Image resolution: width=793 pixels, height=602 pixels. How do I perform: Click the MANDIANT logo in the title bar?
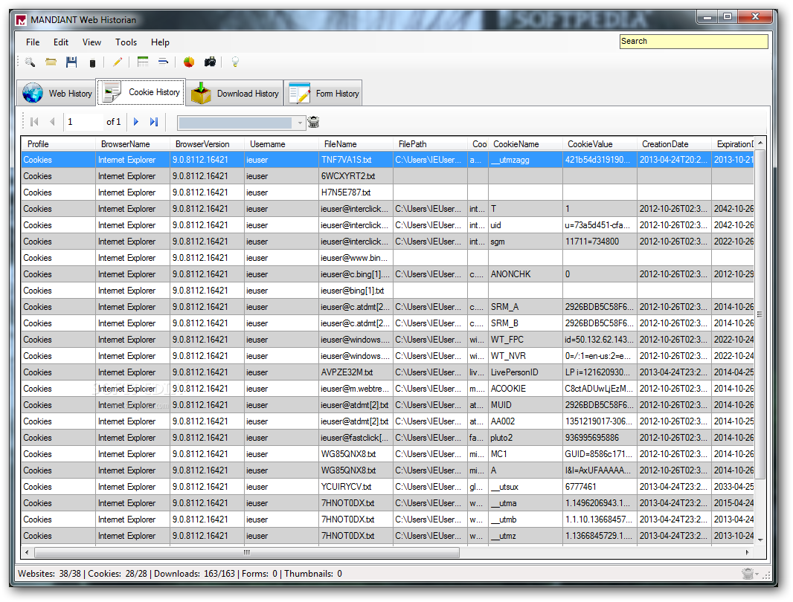pos(21,20)
